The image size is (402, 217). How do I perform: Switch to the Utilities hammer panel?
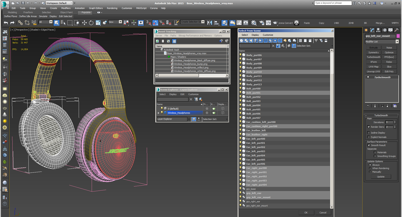396,30
